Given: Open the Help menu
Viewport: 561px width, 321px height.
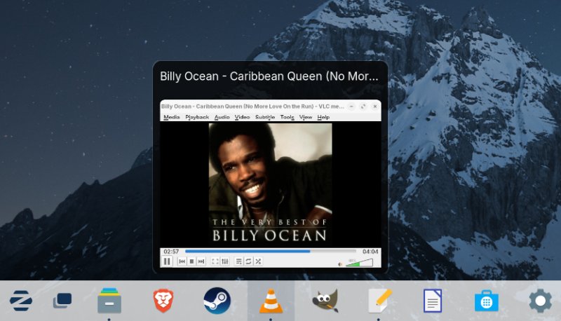Looking at the screenshot, I should tap(323, 117).
